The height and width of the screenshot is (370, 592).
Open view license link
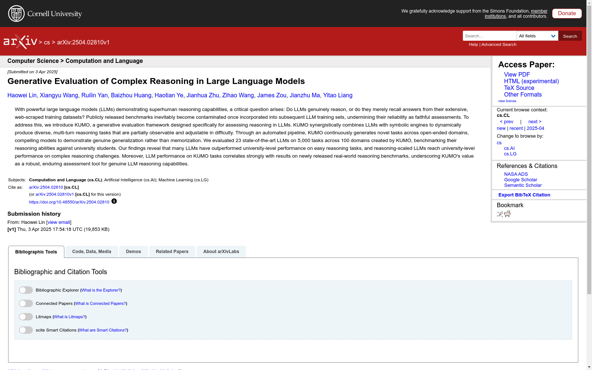coord(507,101)
